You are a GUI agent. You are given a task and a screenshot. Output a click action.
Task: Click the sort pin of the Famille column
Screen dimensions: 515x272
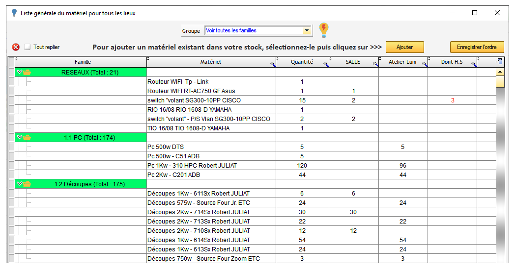pos(16,59)
